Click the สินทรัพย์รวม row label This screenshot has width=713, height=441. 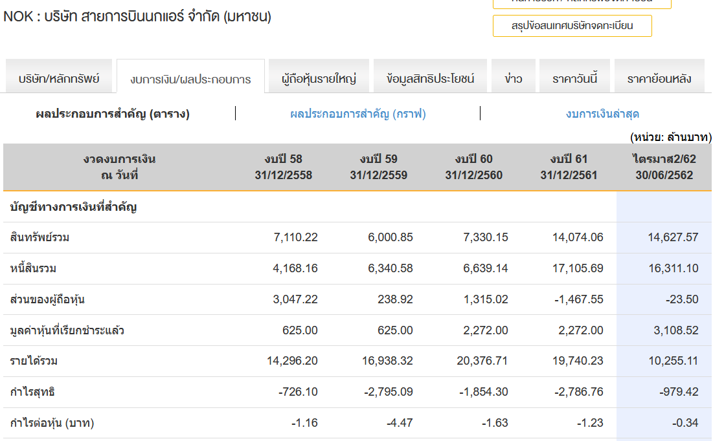point(40,237)
